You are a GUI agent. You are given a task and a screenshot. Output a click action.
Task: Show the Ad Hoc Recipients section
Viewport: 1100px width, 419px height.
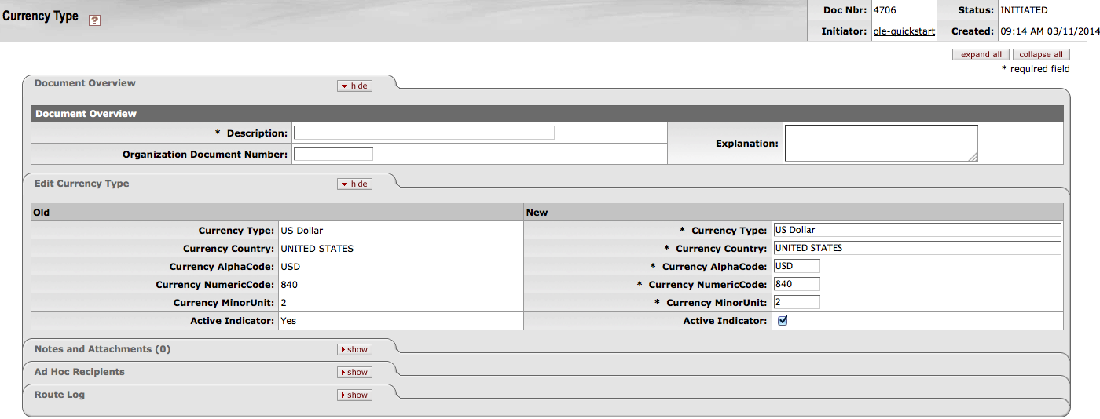[x=354, y=372]
